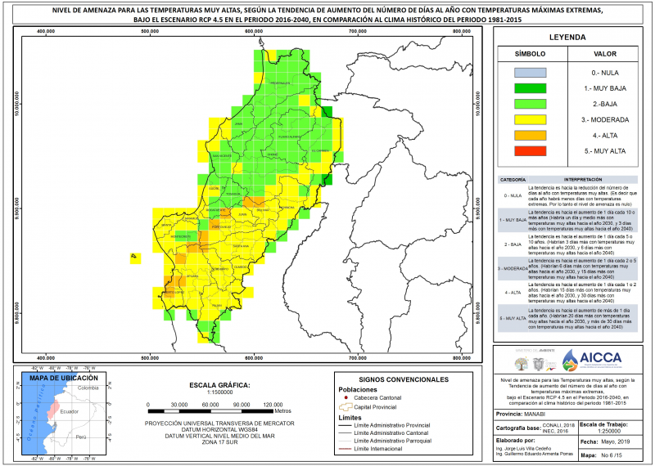Click the 'Escala de Trabajo:' label
Viewport: 655px width, 466px height.
pyautogui.click(x=604, y=424)
